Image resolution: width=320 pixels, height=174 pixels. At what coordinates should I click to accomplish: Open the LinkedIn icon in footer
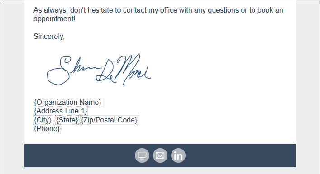[x=178, y=155]
